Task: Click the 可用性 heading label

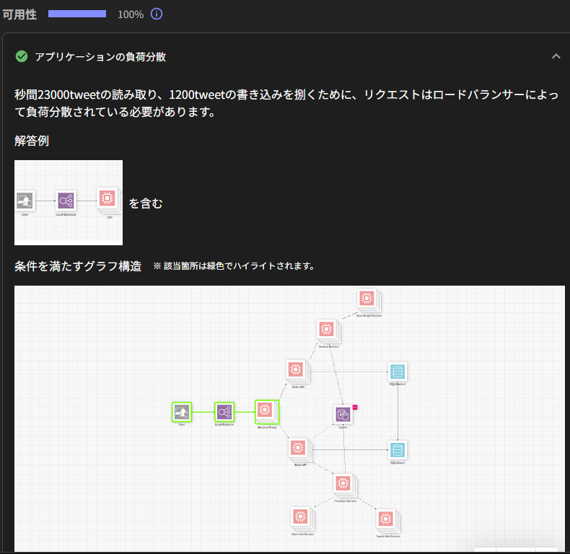Action: [x=19, y=14]
